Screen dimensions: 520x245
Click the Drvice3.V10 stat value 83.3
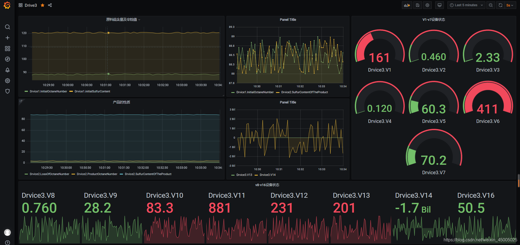[x=160, y=208]
